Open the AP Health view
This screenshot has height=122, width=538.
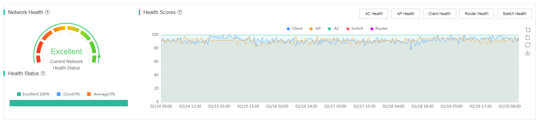coord(406,14)
